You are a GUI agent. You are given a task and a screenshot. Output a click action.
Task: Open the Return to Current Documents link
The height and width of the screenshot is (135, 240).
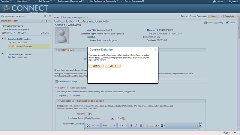193,16
